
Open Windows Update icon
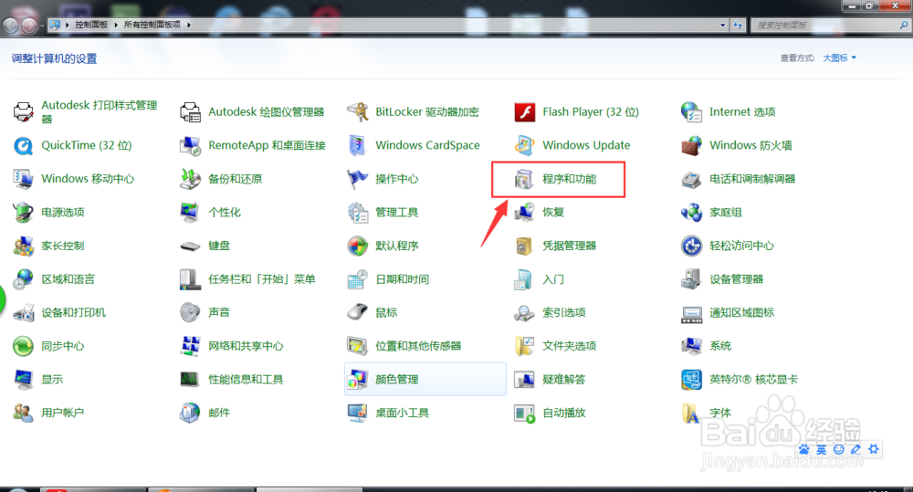pos(525,145)
